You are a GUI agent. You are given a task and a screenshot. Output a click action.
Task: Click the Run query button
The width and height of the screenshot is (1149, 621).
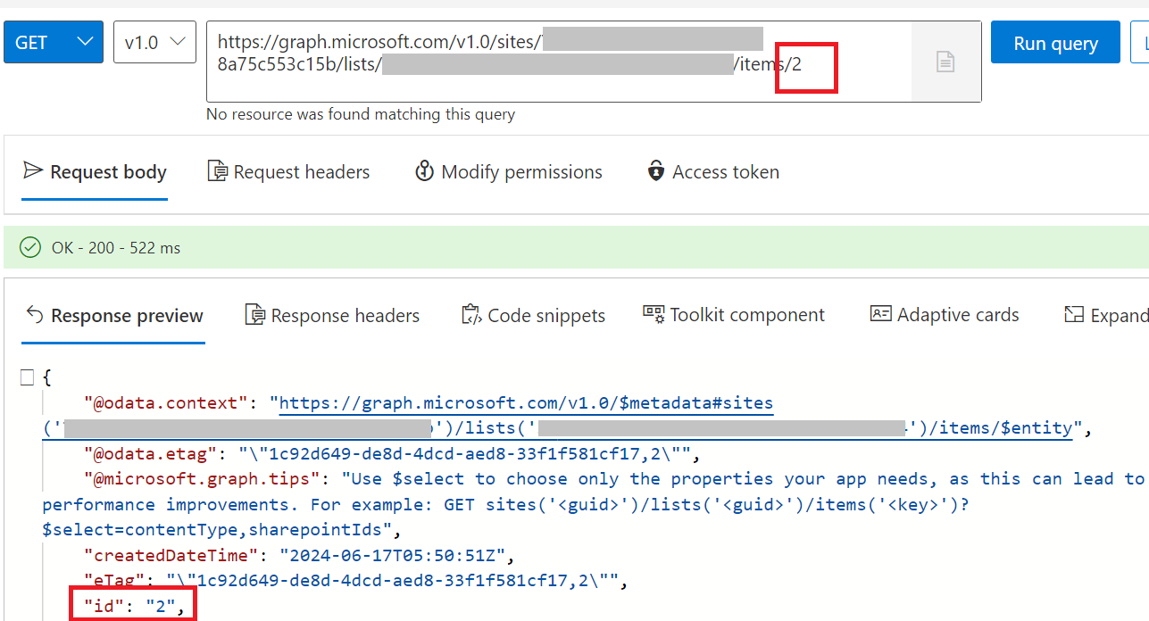[x=1054, y=41]
